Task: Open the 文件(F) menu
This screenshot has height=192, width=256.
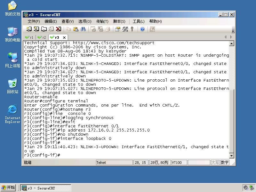Action: (34, 21)
